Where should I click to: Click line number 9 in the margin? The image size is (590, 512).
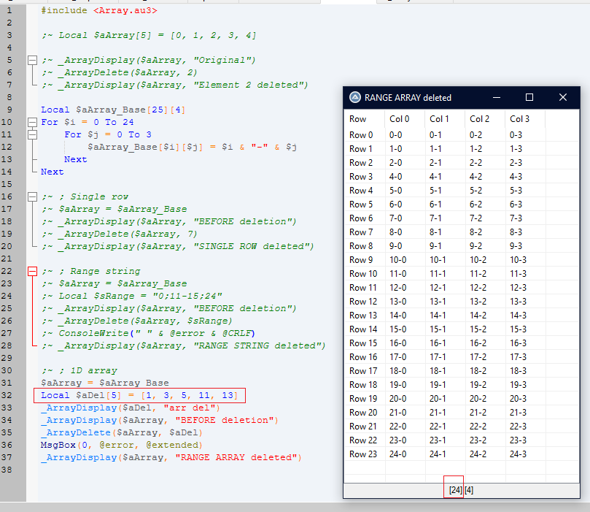(9, 110)
